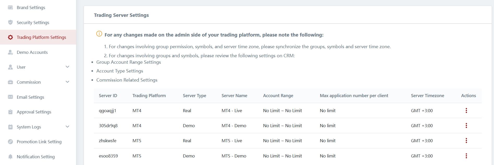Click the orange info icon beside notice
Viewport: 494px width, 165px height.
pos(99,34)
